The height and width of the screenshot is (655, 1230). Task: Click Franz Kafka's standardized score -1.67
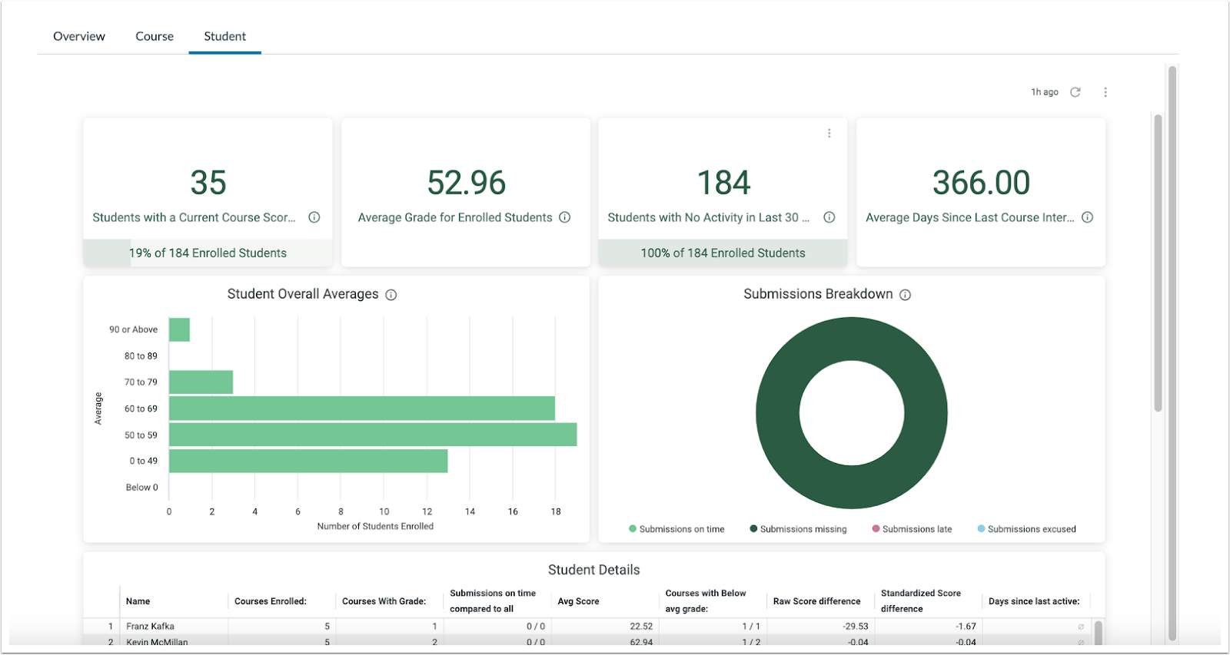point(966,627)
